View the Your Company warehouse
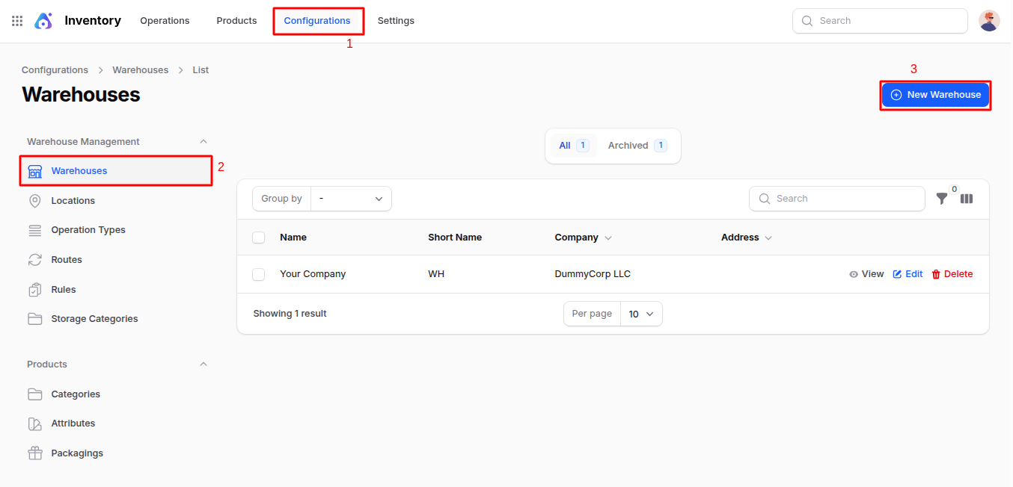This screenshot has width=1013, height=487. tap(866, 274)
